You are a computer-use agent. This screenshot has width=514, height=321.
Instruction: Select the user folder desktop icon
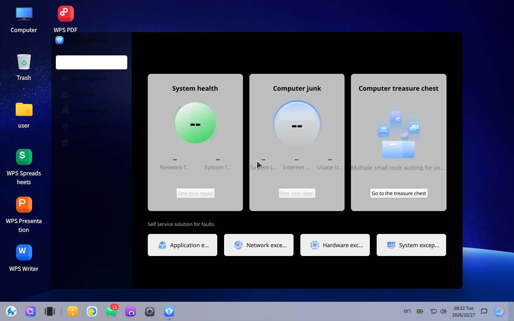24,115
